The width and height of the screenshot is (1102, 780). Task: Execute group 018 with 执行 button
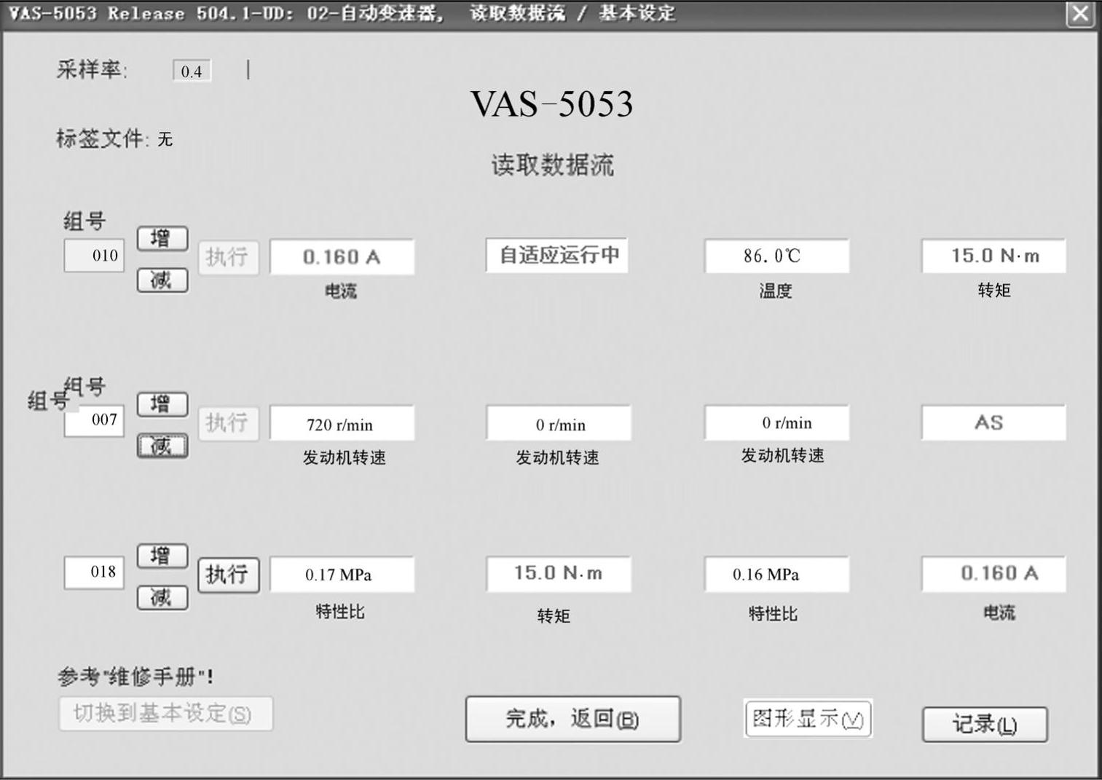point(229,575)
